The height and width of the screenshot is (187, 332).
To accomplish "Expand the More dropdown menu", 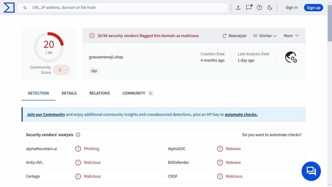I will coord(291,36).
